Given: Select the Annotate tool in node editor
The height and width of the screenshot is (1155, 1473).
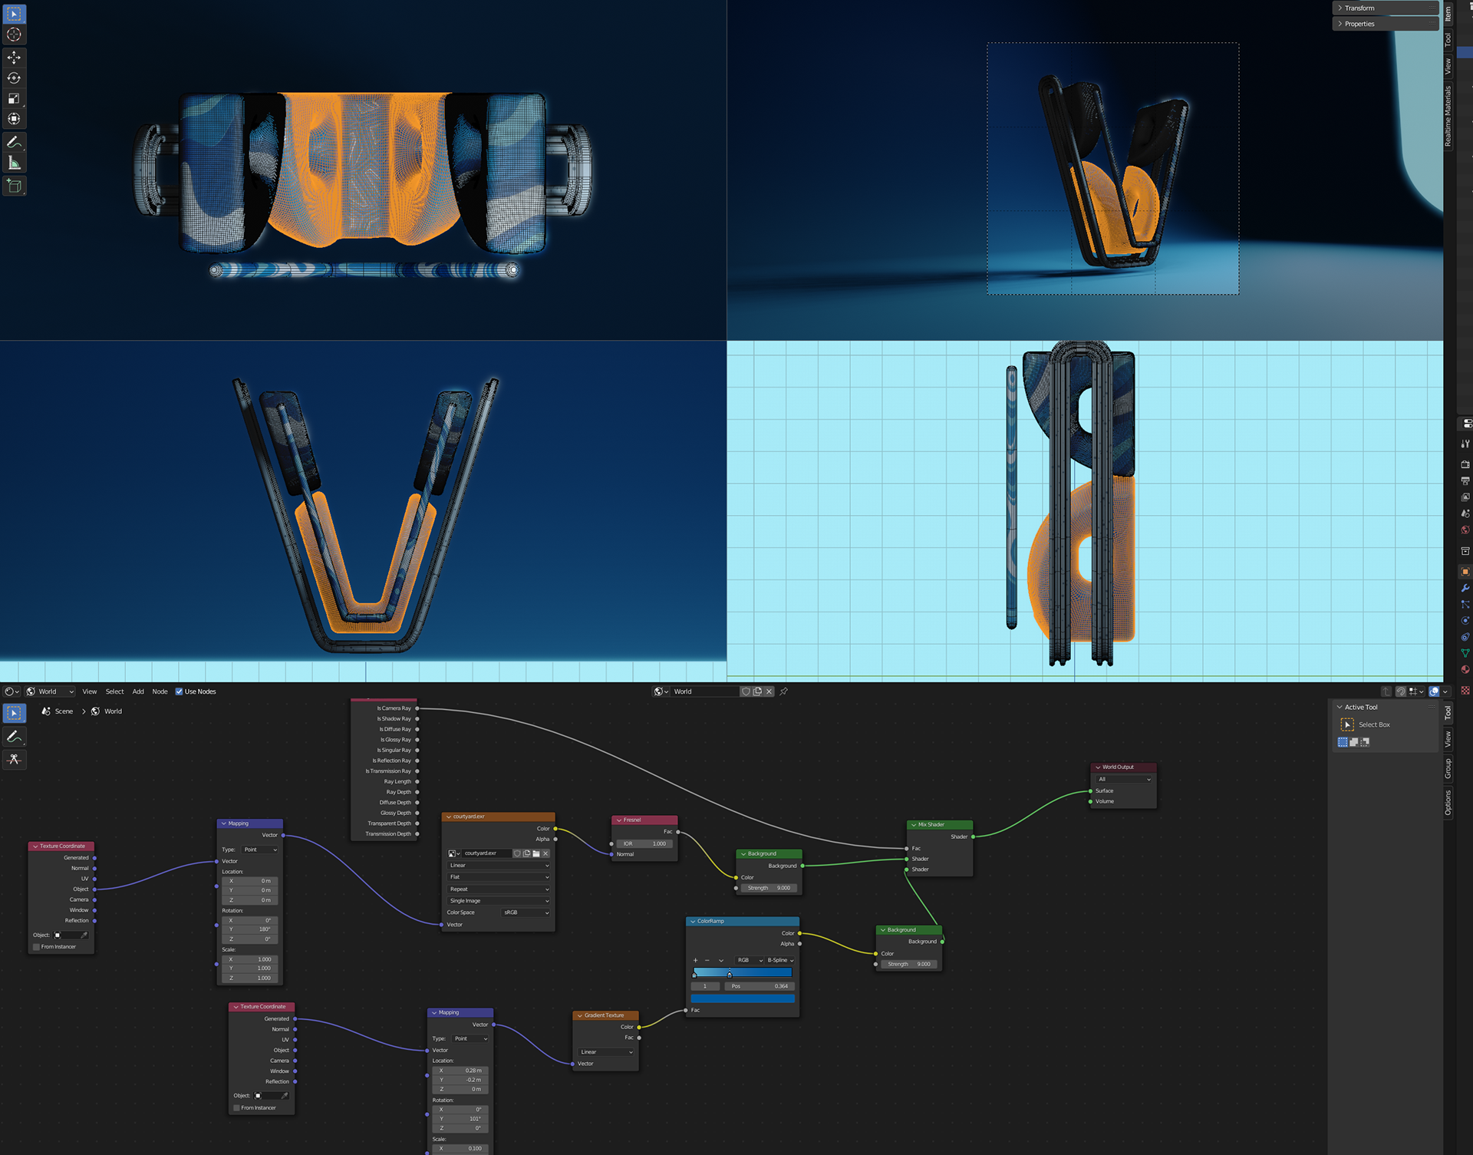Looking at the screenshot, I should 14,737.
